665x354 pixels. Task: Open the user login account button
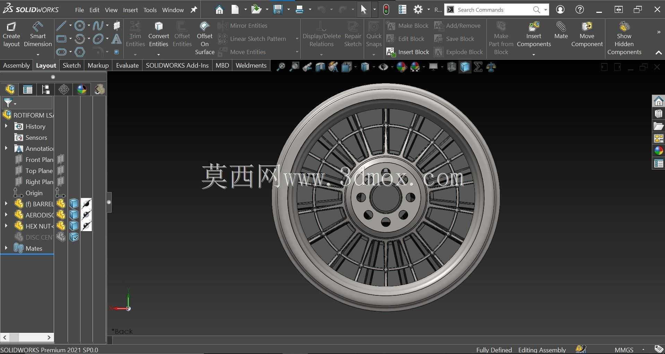(560, 10)
